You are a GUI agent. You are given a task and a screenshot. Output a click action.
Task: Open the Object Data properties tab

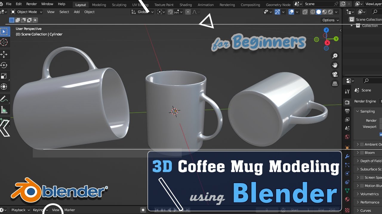click(347, 191)
